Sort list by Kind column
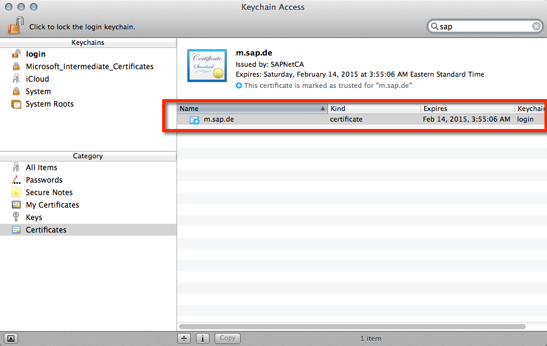Screen dimensions: 547x346 (x=374, y=108)
